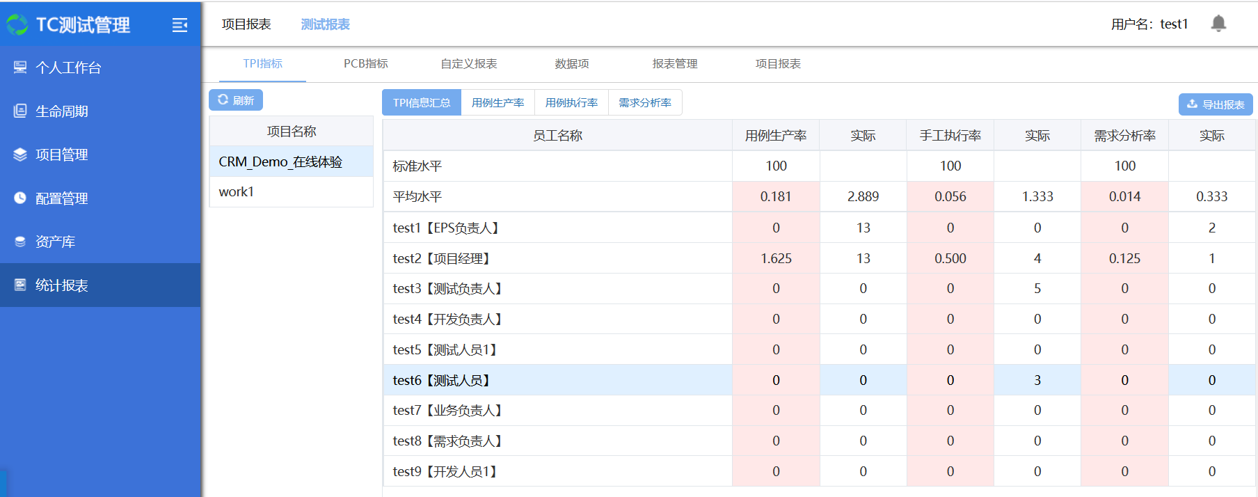Image resolution: width=1258 pixels, height=497 pixels.
Task: Open the 报表管理 tab
Action: click(x=674, y=63)
